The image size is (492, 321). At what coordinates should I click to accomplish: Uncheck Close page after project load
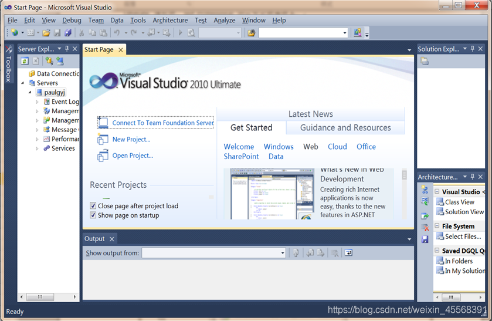[93, 206]
